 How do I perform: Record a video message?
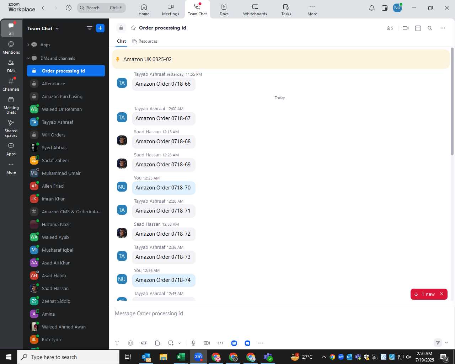pyautogui.click(x=207, y=343)
